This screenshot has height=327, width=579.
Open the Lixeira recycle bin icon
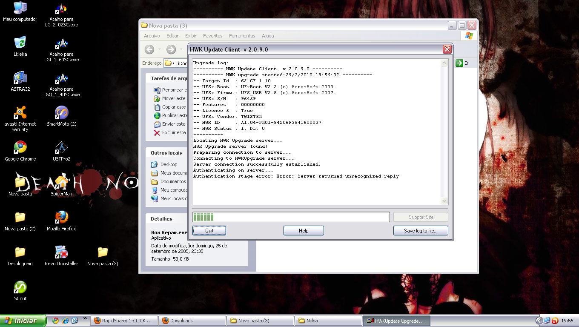point(20,46)
